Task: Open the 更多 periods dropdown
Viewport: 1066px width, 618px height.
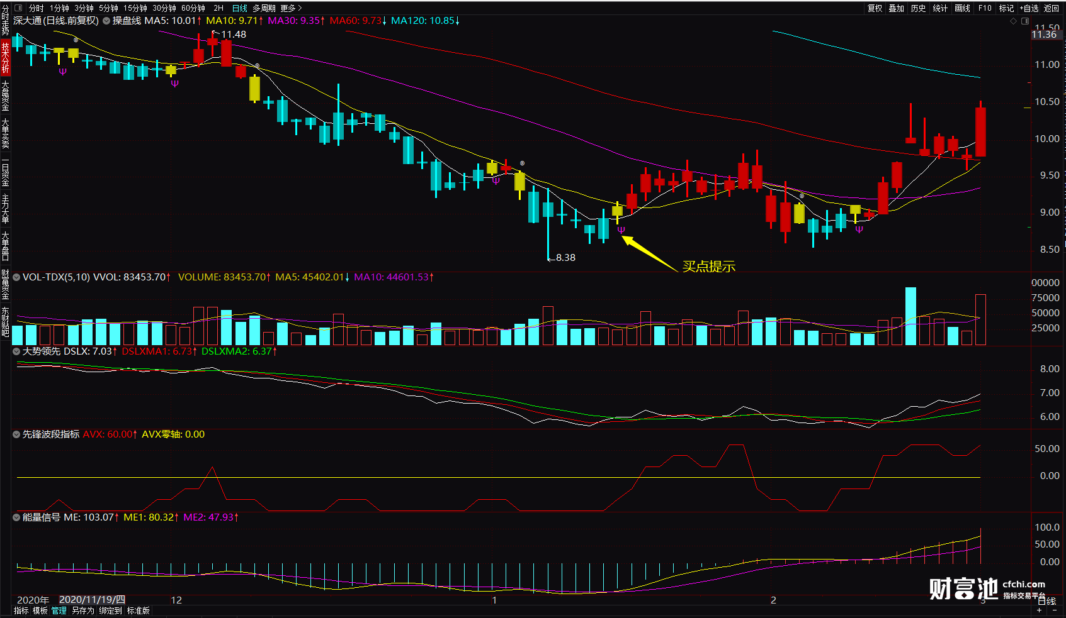Action: coord(291,8)
